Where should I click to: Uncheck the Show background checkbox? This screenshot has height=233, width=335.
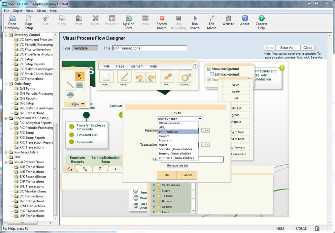pos(209,69)
